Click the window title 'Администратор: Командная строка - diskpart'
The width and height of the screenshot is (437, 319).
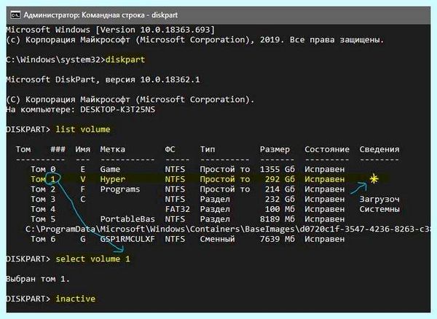101,15
